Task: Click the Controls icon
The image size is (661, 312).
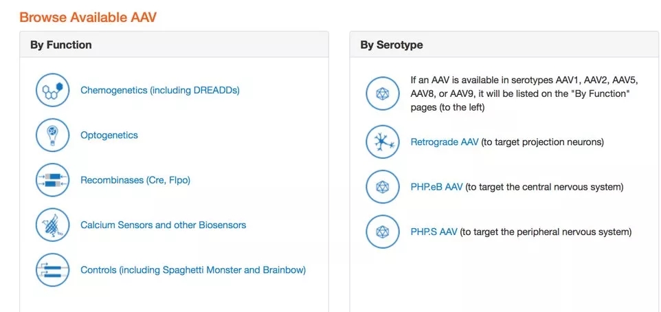Action: point(53,270)
